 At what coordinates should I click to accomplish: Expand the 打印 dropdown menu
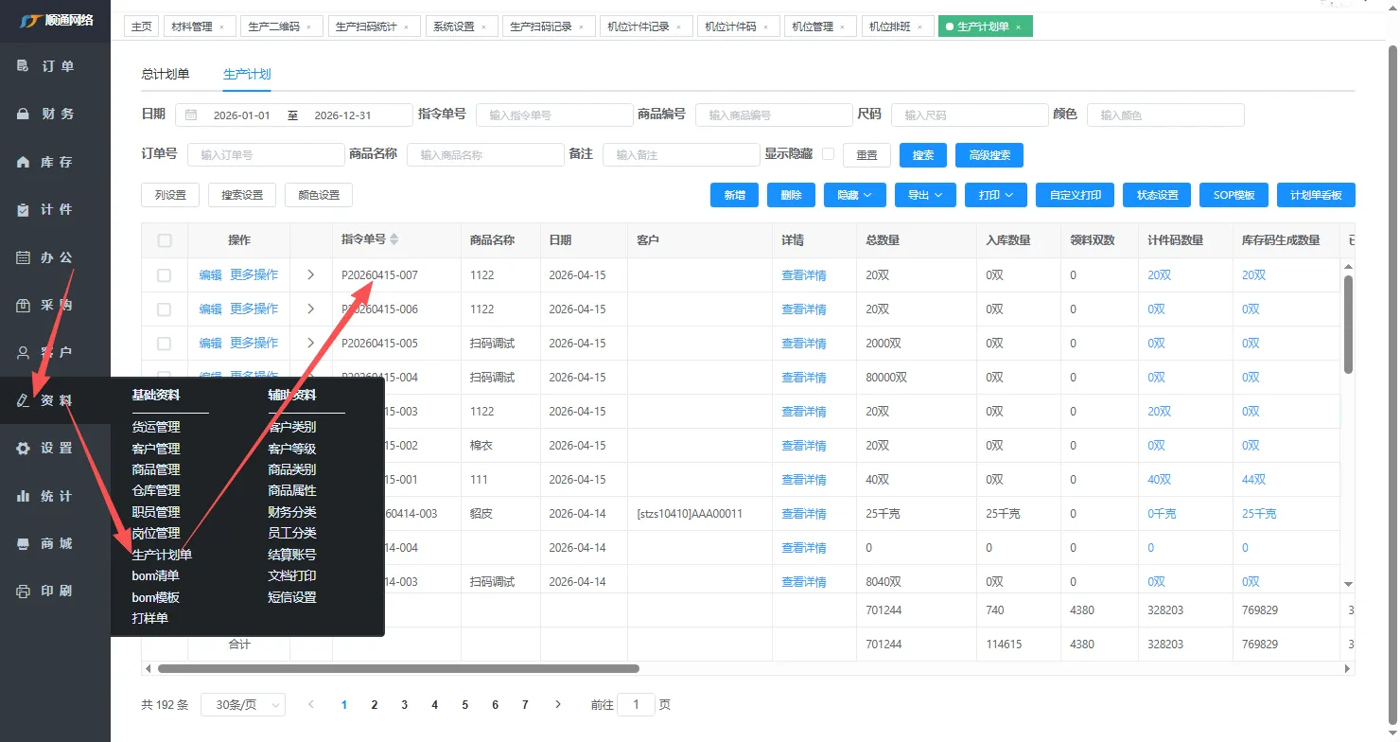tap(995, 195)
